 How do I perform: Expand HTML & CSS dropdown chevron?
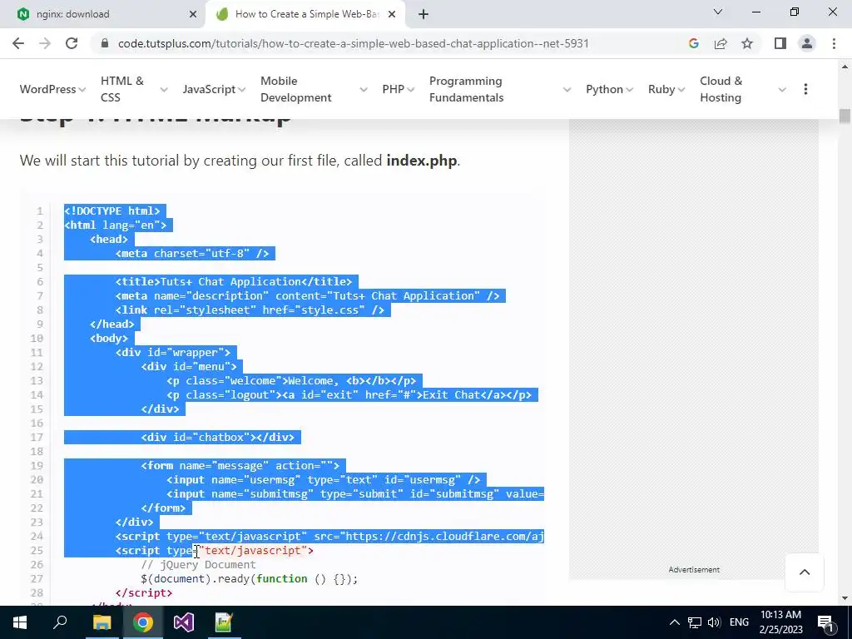164,90
